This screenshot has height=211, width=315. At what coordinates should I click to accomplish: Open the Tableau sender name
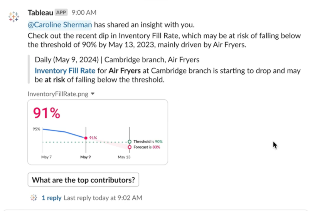click(40, 12)
